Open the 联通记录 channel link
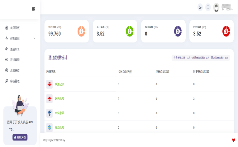This screenshot has height=147, width=238. (60, 84)
